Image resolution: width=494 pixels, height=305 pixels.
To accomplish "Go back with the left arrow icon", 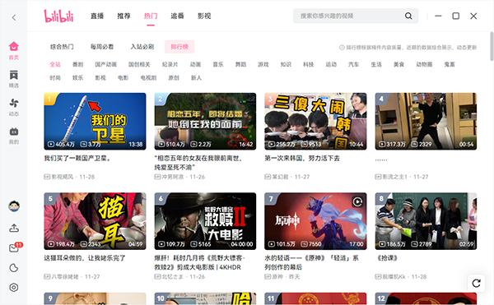I will pyautogui.click(x=14, y=17).
